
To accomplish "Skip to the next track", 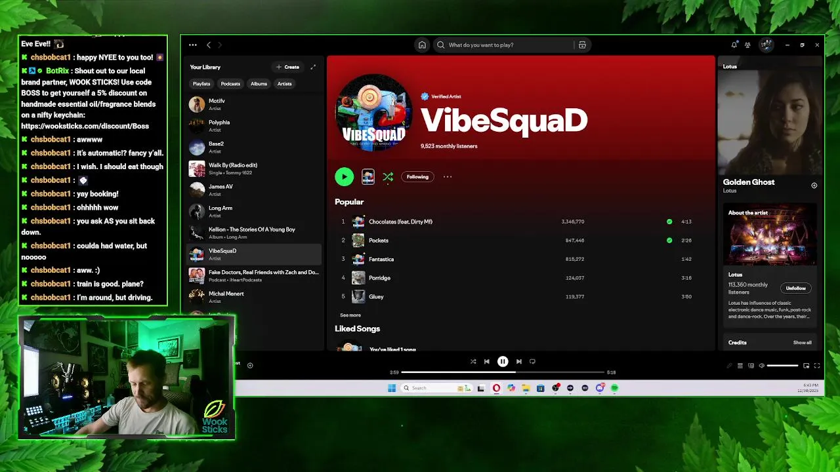I will pos(518,361).
